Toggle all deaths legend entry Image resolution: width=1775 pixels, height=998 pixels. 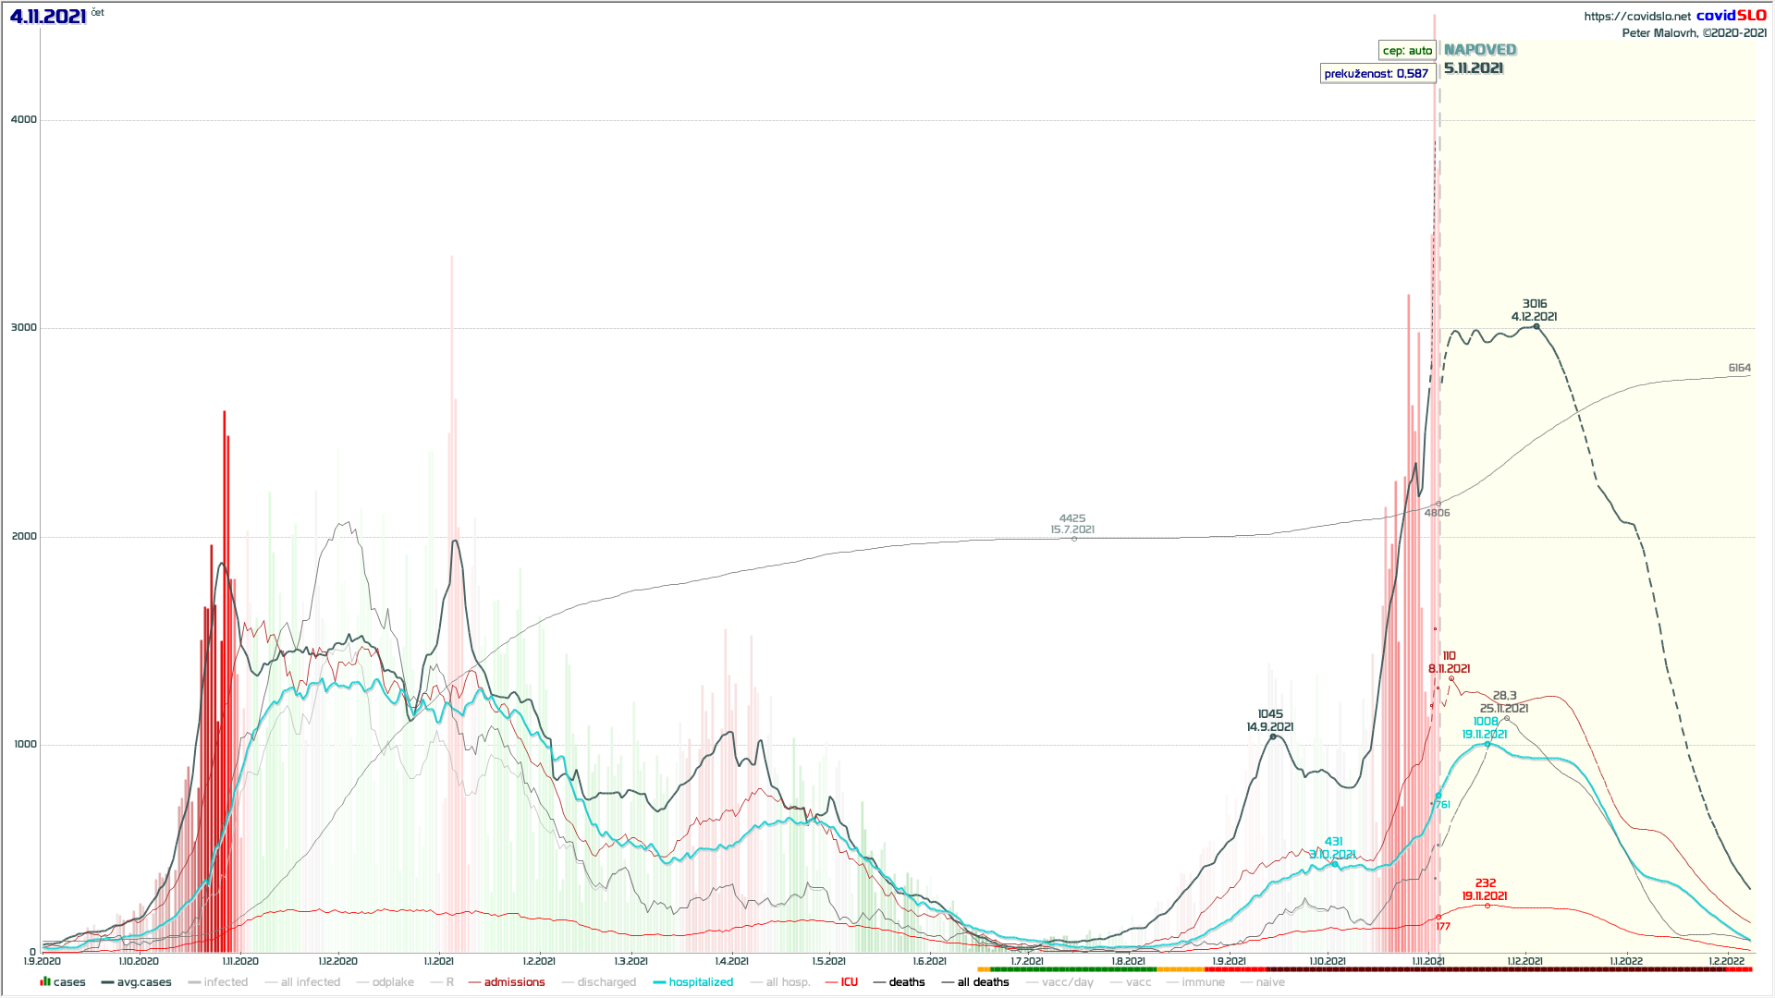point(983,982)
